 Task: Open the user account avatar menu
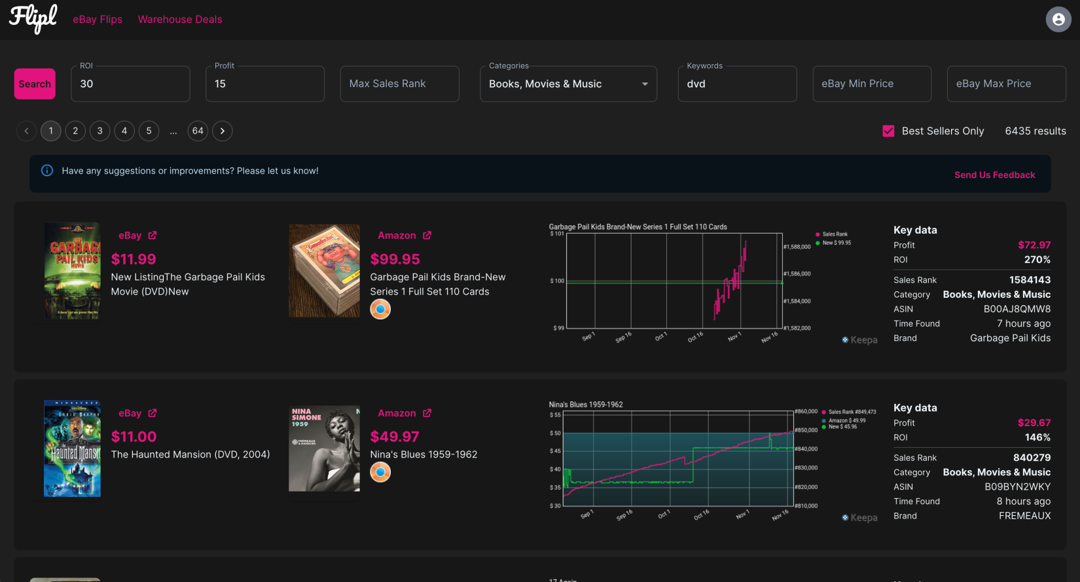pyautogui.click(x=1058, y=20)
